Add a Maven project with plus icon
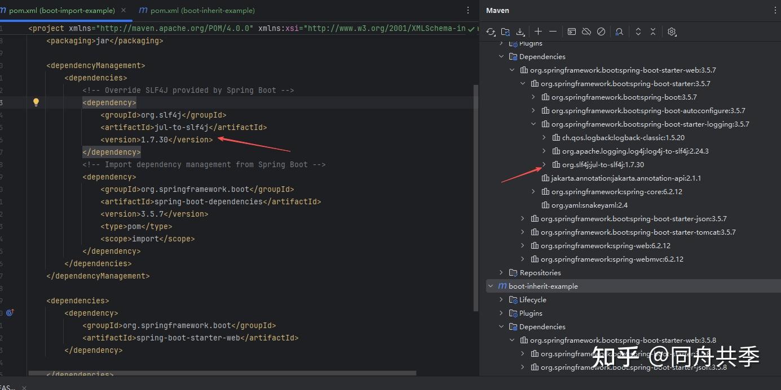Image resolution: width=781 pixels, height=390 pixels. [x=537, y=32]
